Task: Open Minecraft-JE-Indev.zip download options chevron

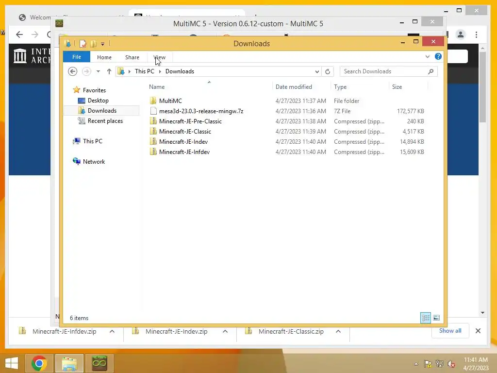Action: tap(225, 331)
